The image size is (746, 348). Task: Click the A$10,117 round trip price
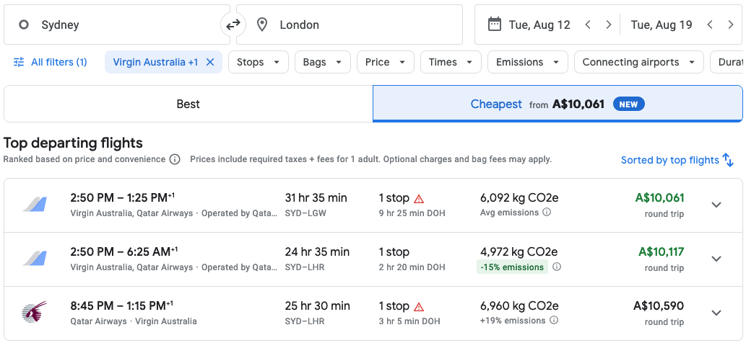tap(662, 251)
